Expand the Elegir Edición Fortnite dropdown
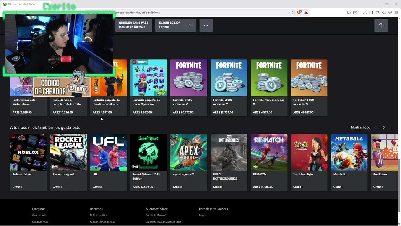The height and width of the screenshot is (226, 401). click(176, 25)
